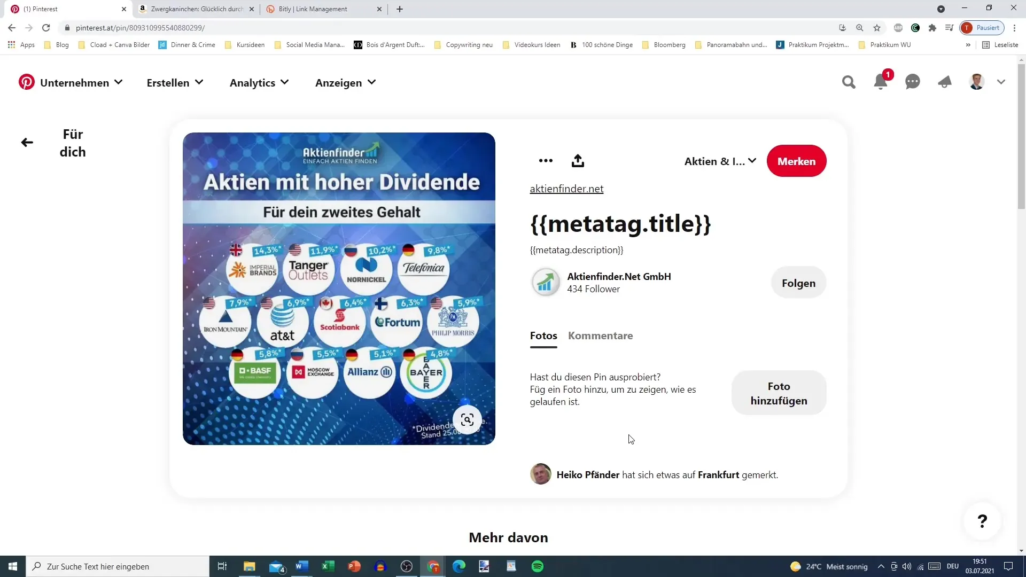
Task: Click the Foto hinzufügen button
Action: 779,394
